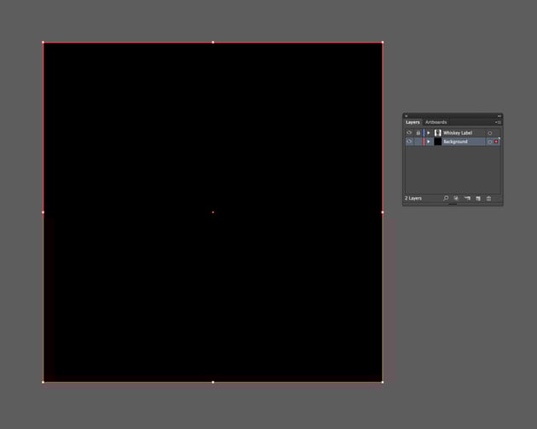This screenshot has height=429, width=537.
Task: Click the Delete Selection trash icon
Action: [x=488, y=199]
